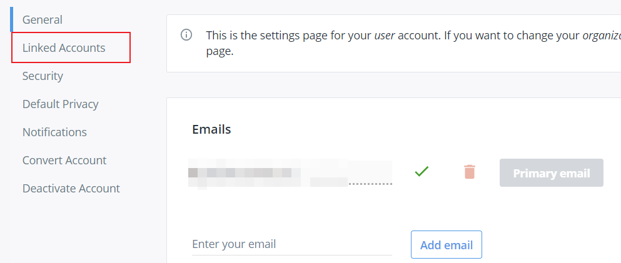Viewport: 621px width, 263px height.
Task: Delete email using the trash icon
Action: coord(469,172)
